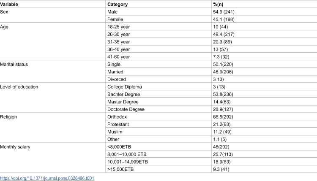This screenshot has width=317, height=181.
Task: Click the Level of education label
Action: pos(19,87)
